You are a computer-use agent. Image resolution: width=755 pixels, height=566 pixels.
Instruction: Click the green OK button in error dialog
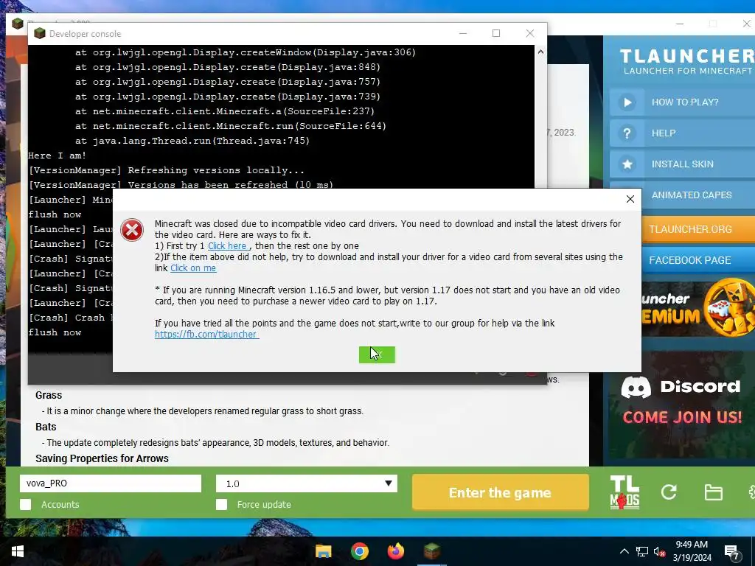pos(377,354)
